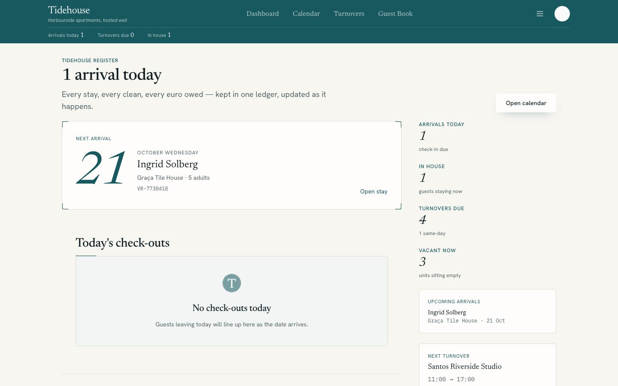Select In house 1 in header strip
Image resolution: width=618 pixels, height=386 pixels.
pos(159,35)
